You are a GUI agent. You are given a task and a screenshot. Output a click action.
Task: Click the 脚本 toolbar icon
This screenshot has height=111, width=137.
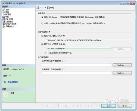[x=38, y=8]
